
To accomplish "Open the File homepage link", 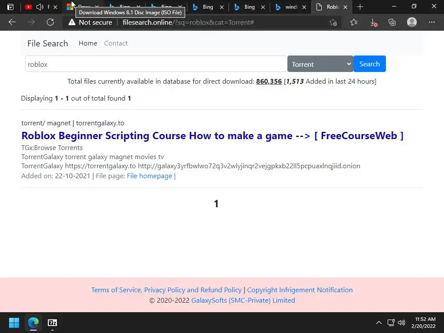I will pos(149,176).
